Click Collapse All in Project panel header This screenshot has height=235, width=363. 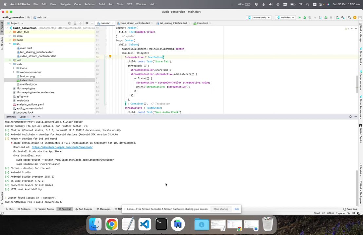[x=80, y=23]
